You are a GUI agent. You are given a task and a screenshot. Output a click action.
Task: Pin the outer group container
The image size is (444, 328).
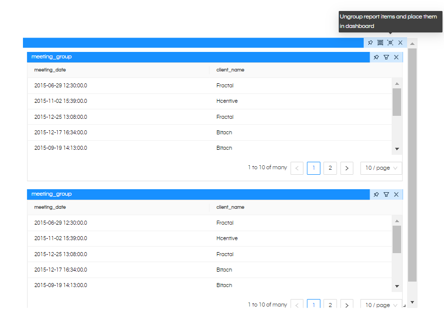tap(370, 43)
